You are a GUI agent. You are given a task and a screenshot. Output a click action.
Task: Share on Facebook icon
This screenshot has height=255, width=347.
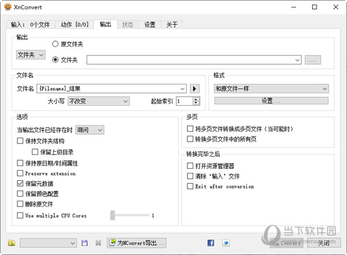coord(211,243)
